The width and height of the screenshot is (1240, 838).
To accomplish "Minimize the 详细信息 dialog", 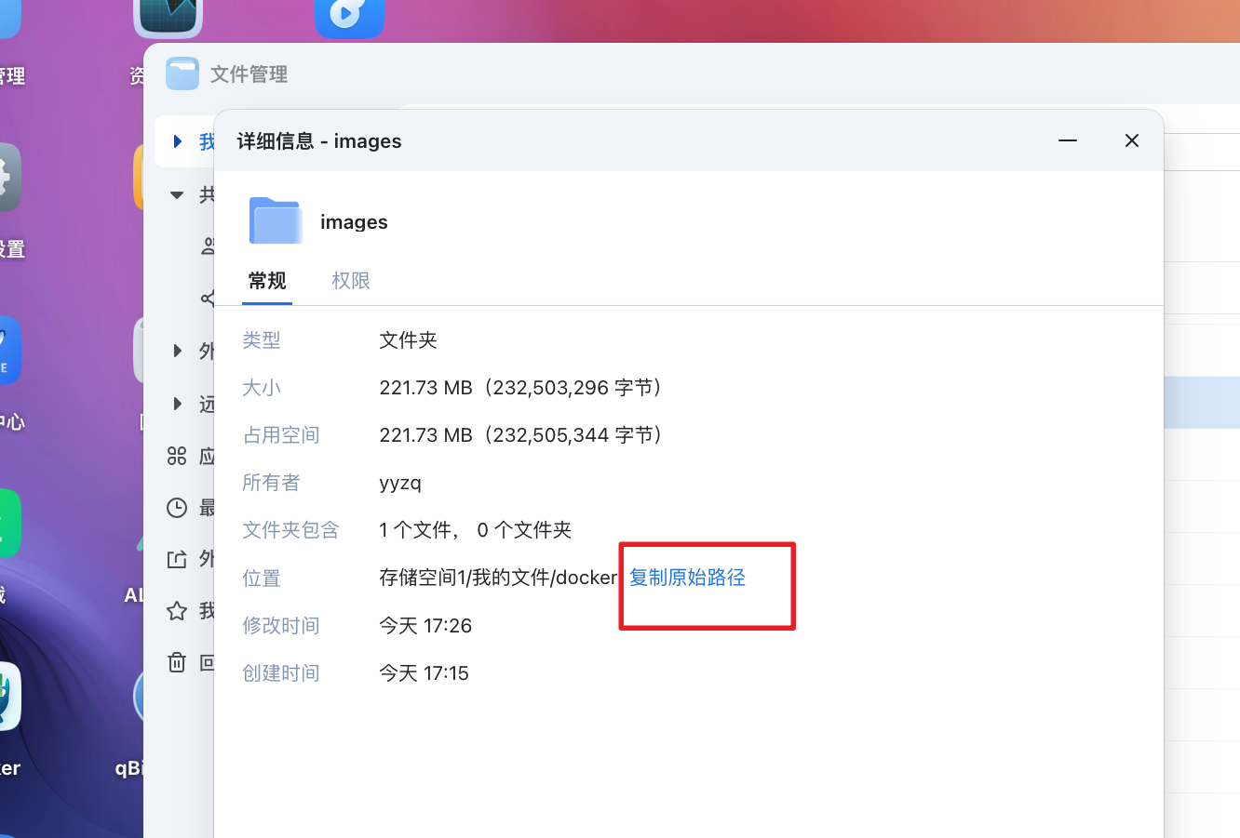I will tap(1068, 140).
